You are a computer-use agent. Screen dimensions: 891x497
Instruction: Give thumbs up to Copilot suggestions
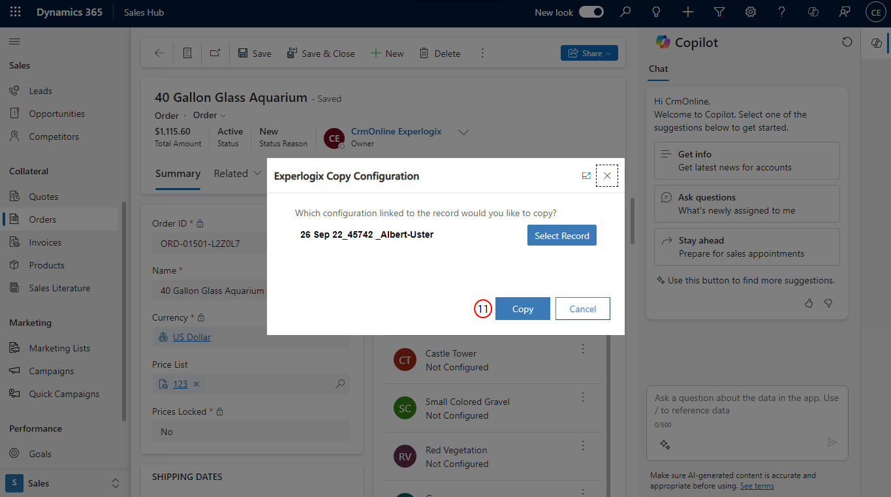click(x=809, y=303)
